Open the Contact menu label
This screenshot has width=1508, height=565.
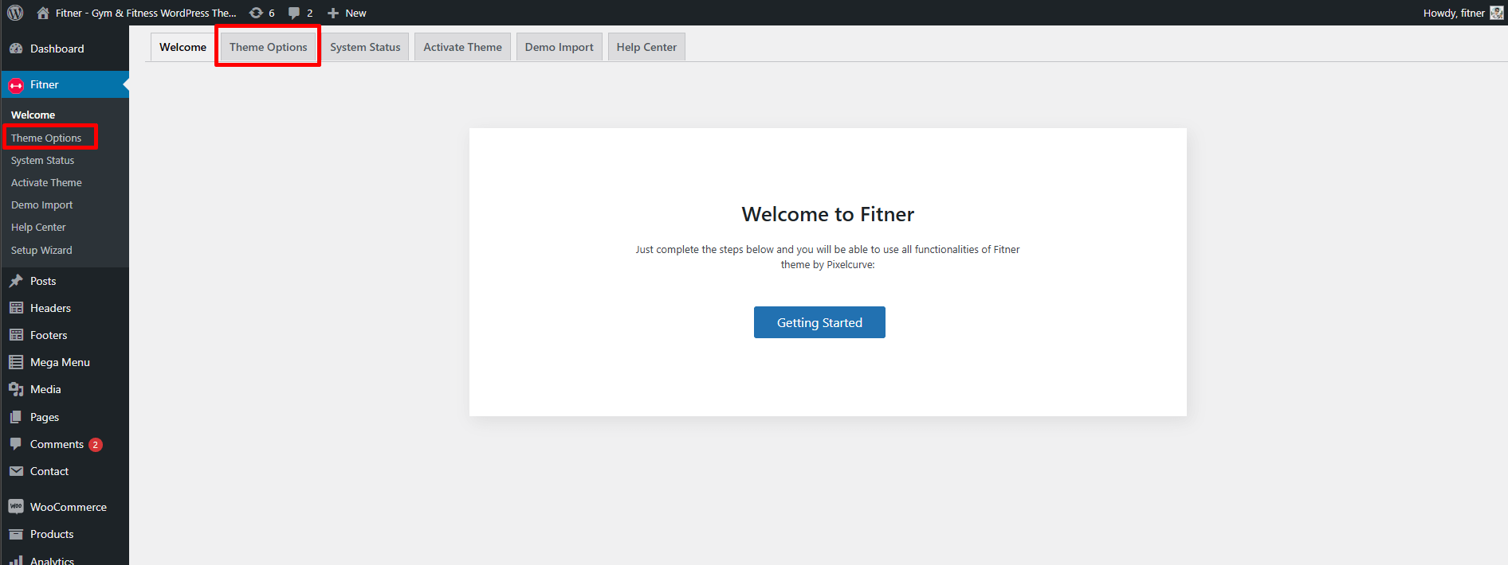49,471
